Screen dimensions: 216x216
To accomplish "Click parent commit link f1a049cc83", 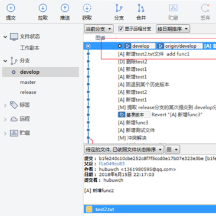I will click(x=112, y=163).
